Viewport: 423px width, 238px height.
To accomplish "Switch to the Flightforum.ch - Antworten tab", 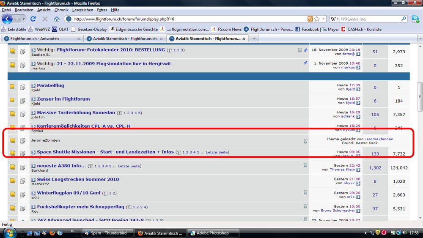I will 40,38.
